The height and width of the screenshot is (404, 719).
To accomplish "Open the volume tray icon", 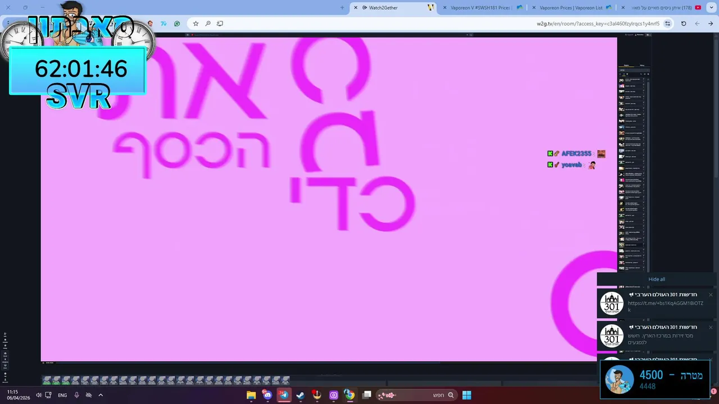I will point(38,395).
